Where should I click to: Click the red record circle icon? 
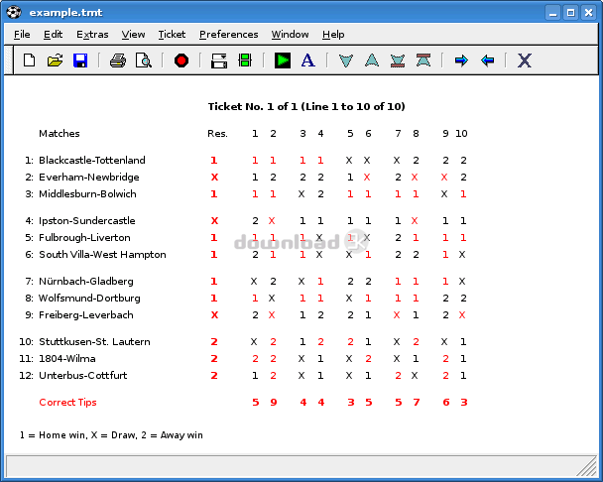[x=181, y=60]
